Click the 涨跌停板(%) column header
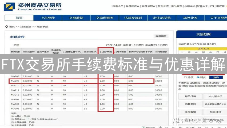This screenshot has width=227, height=128. tap(91, 52)
